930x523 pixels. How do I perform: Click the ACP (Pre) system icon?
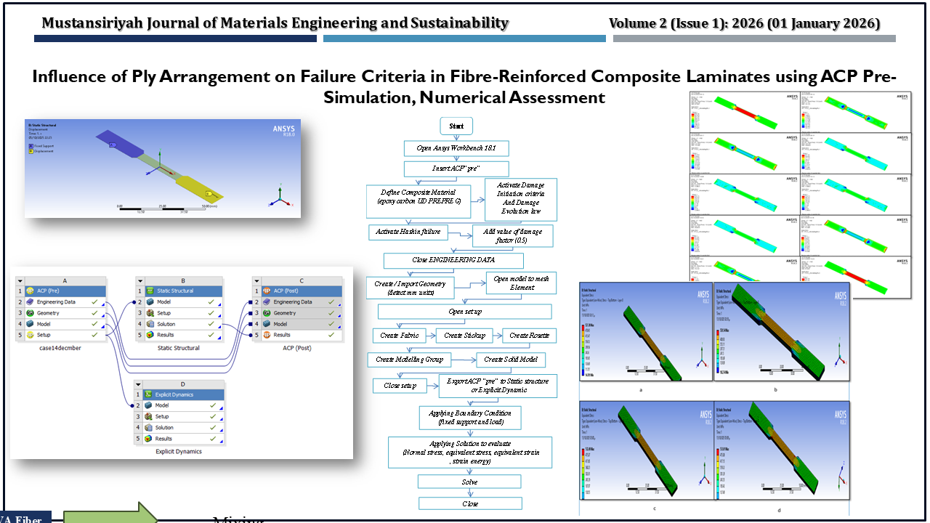click(31, 291)
